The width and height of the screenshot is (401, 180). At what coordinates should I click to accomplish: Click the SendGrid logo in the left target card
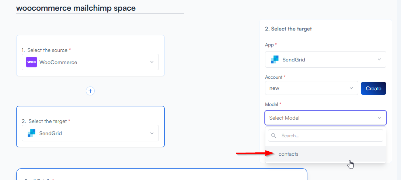point(31,133)
